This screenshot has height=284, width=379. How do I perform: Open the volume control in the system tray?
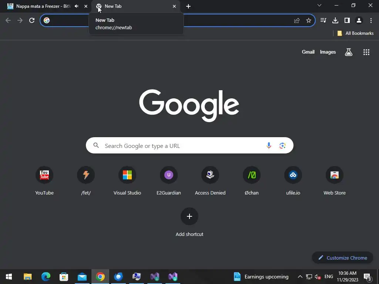(x=318, y=277)
